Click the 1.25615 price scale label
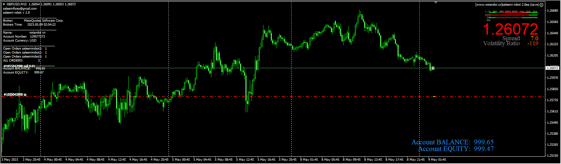 coord(553,111)
